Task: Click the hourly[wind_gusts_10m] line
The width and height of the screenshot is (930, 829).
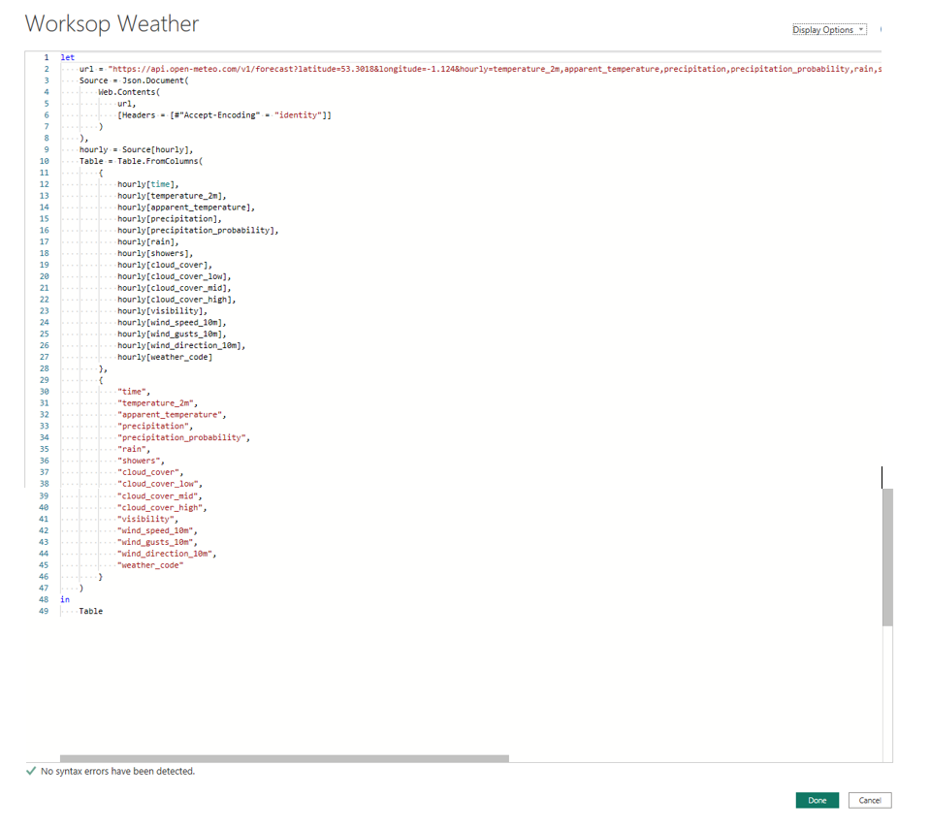Action: coord(172,334)
